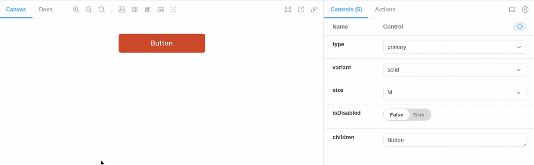This screenshot has height=165, width=534.
Task: Click the Control column header
Action: tap(393, 27)
